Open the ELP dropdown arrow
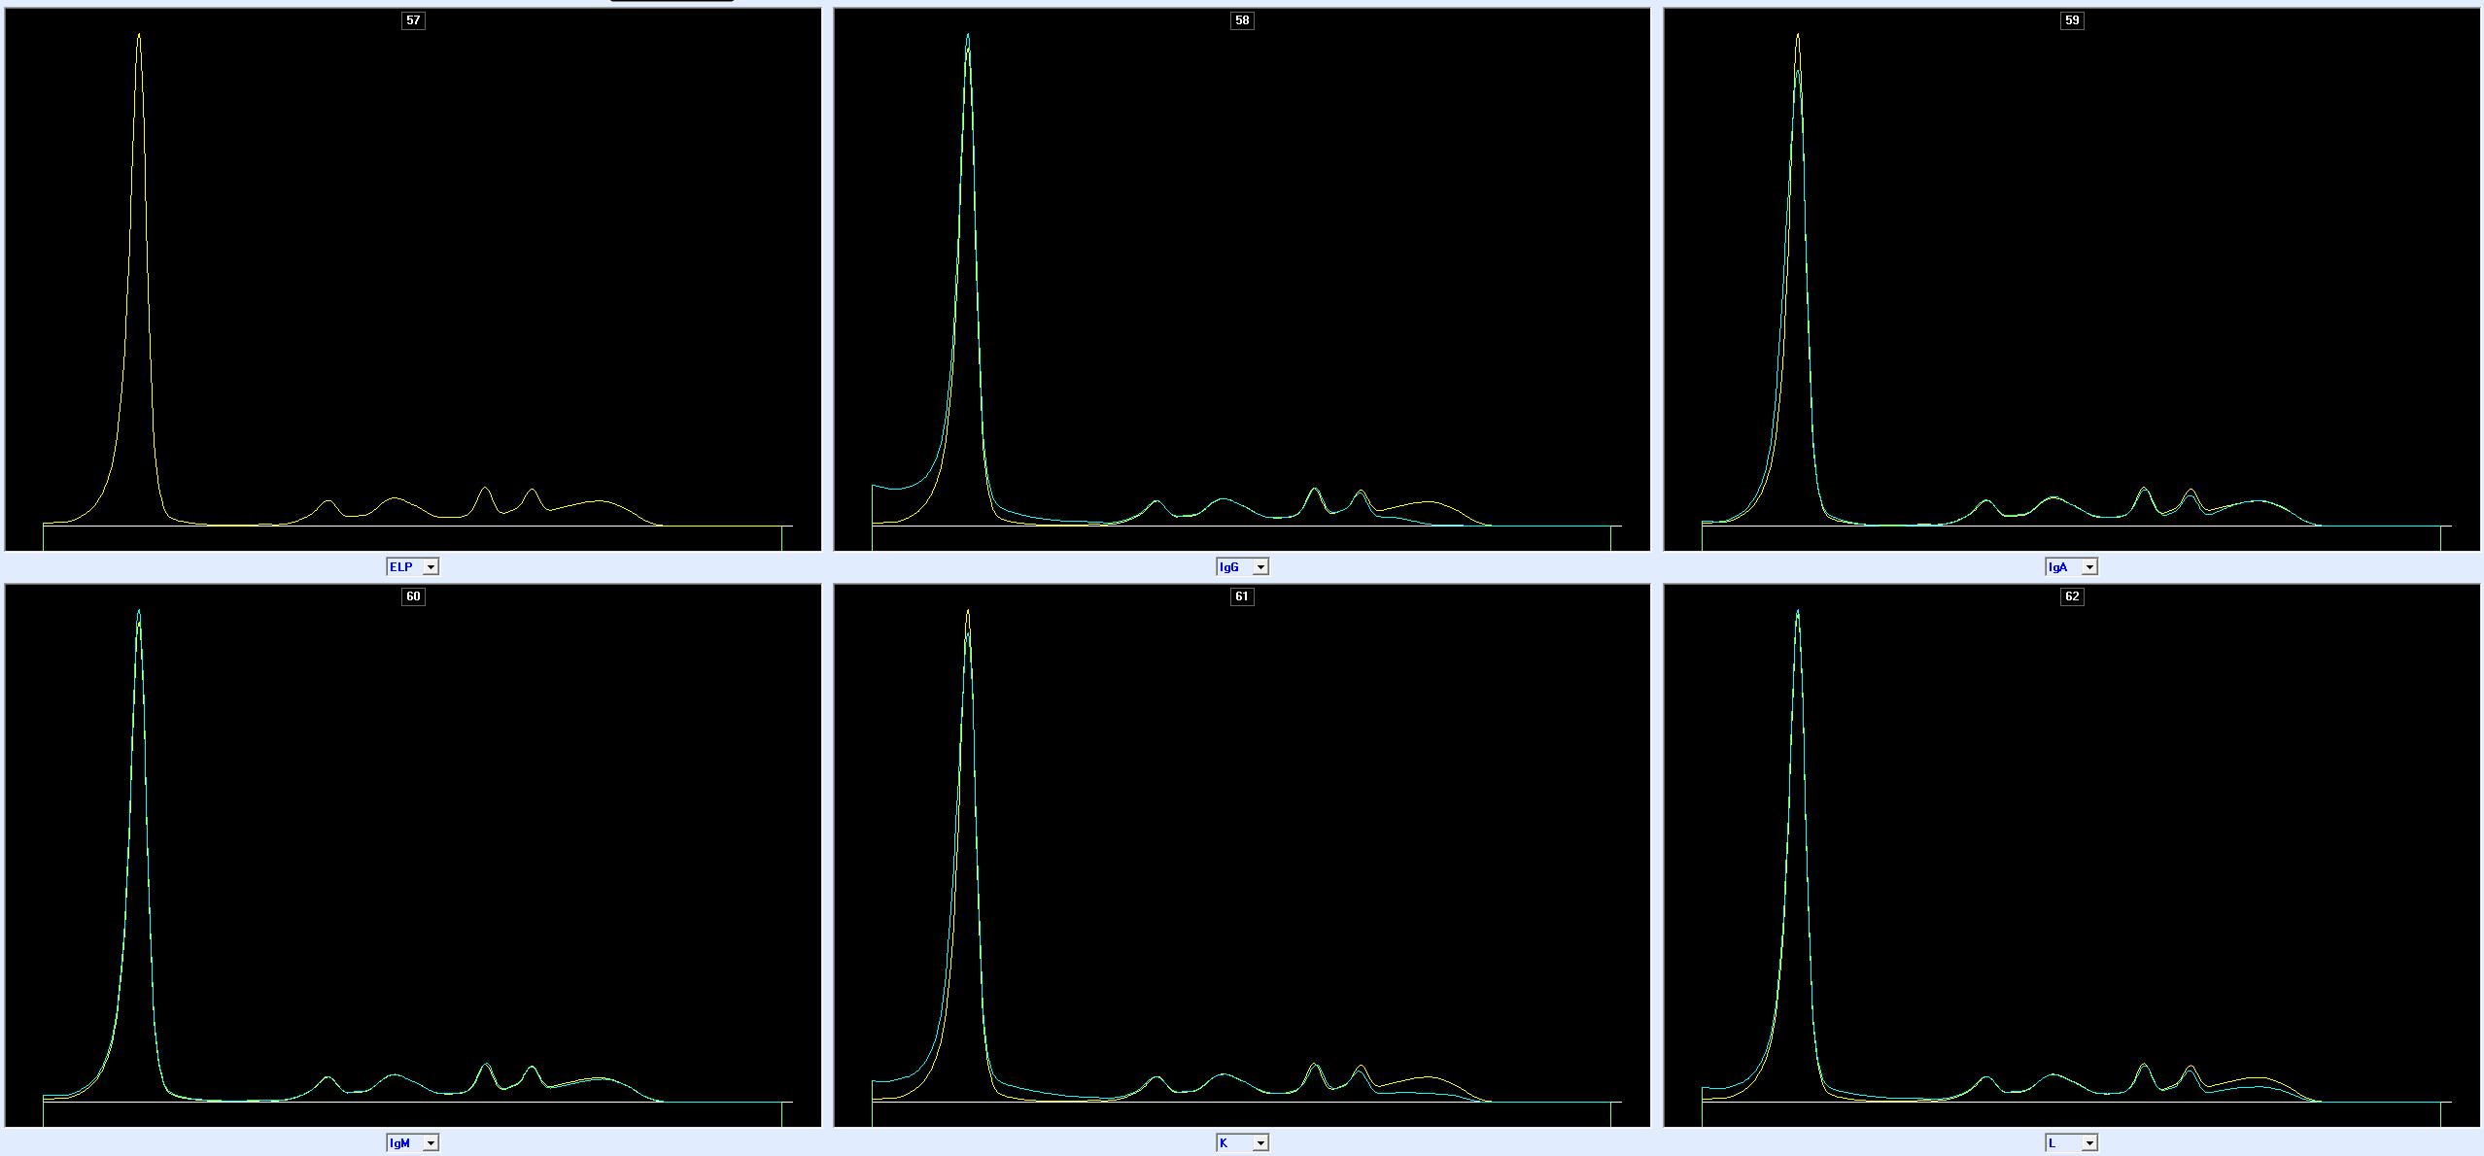2484x1156 pixels. coord(431,567)
